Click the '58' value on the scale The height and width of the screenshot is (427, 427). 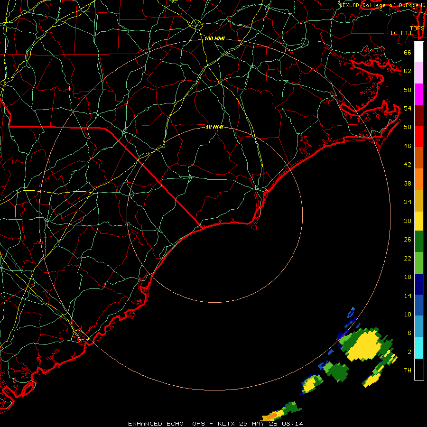click(408, 90)
